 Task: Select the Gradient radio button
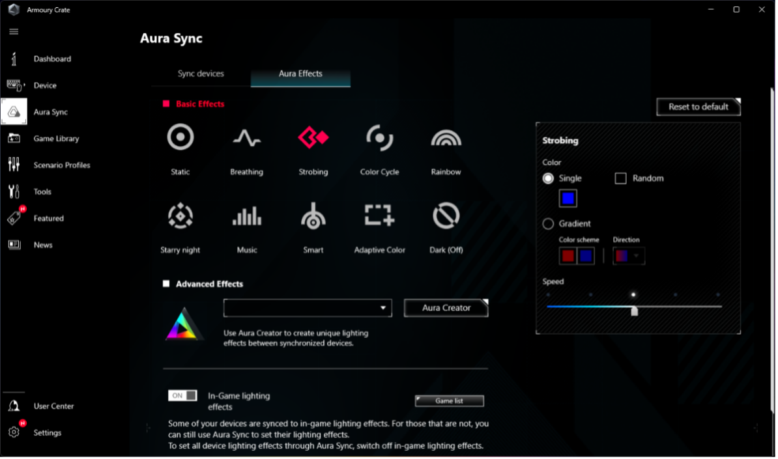point(548,224)
